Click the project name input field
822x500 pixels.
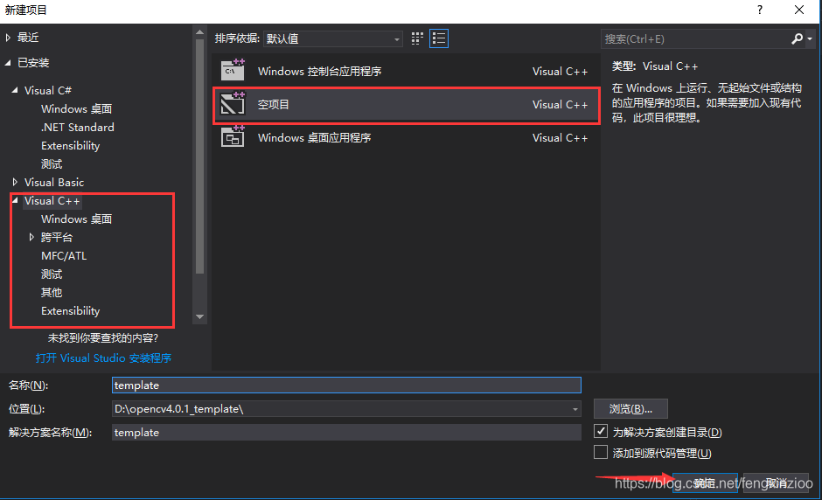(x=346, y=385)
